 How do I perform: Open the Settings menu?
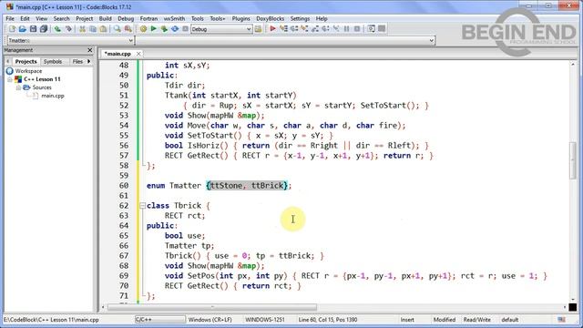[x=300, y=18]
